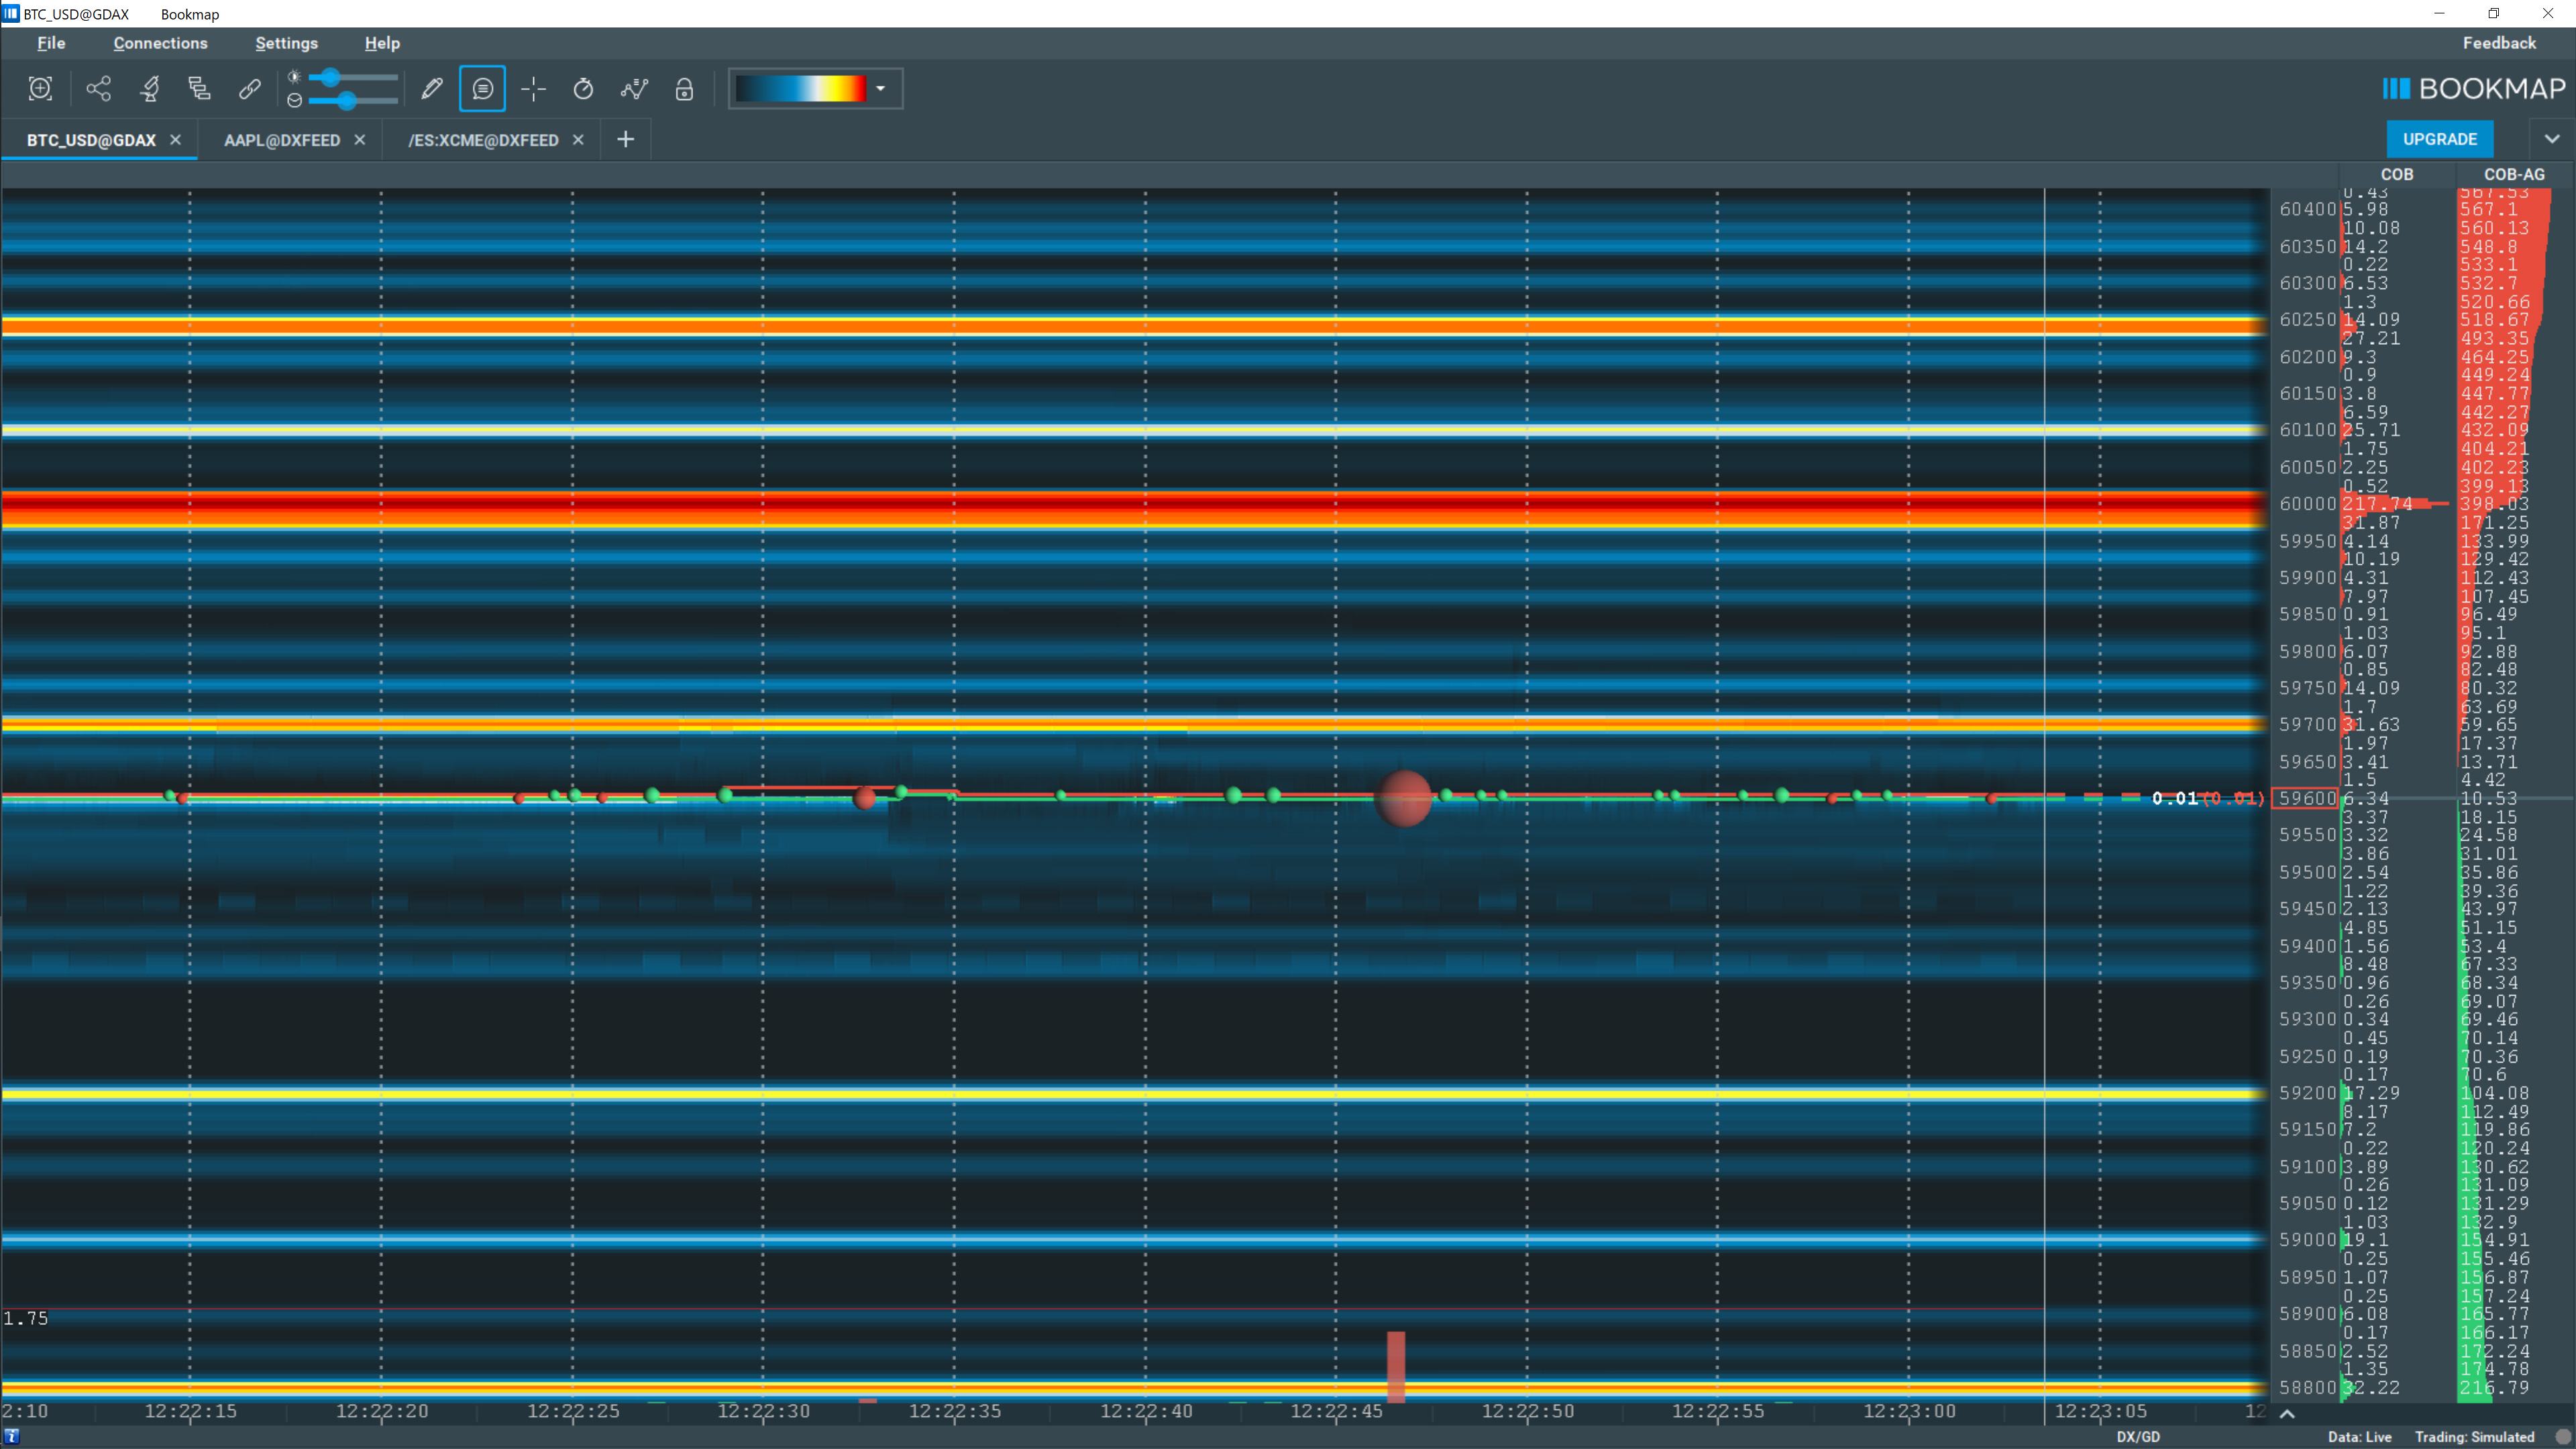The image size is (2576, 1449).
Task: Click the zoom-in target icon in toolbar
Action: pos(40,89)
